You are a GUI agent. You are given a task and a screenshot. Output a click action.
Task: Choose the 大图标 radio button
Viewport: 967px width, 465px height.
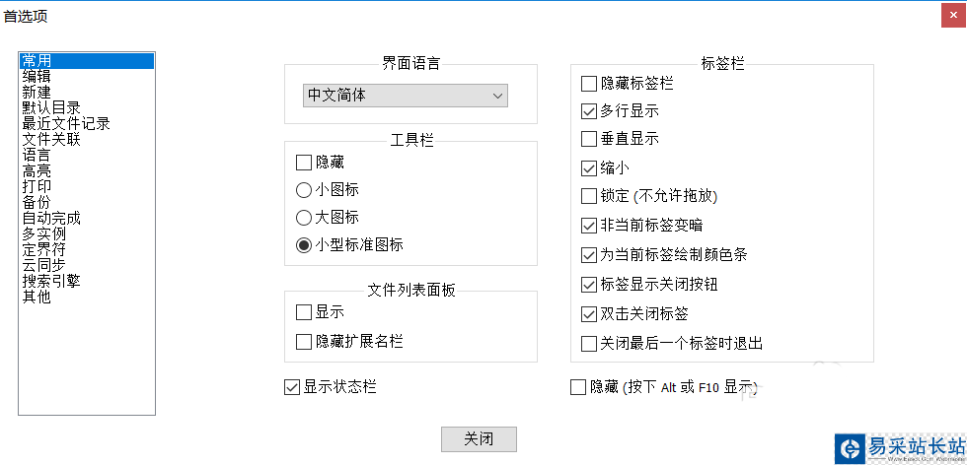point(304,217)
